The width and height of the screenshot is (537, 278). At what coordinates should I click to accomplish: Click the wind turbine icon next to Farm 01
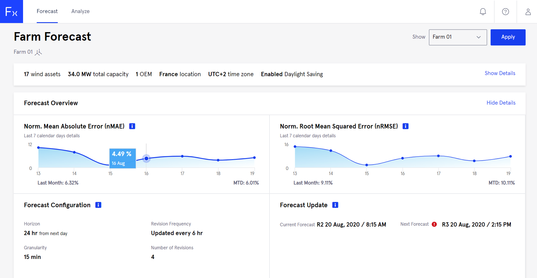coord(38,52)
